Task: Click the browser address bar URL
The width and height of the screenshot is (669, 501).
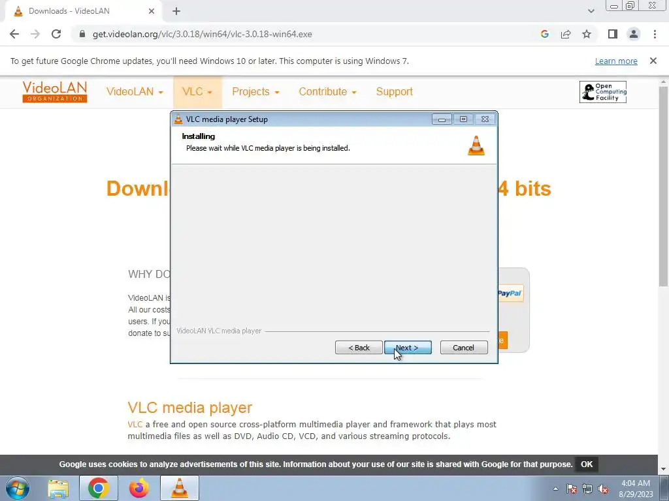Action: pos(203,34)
